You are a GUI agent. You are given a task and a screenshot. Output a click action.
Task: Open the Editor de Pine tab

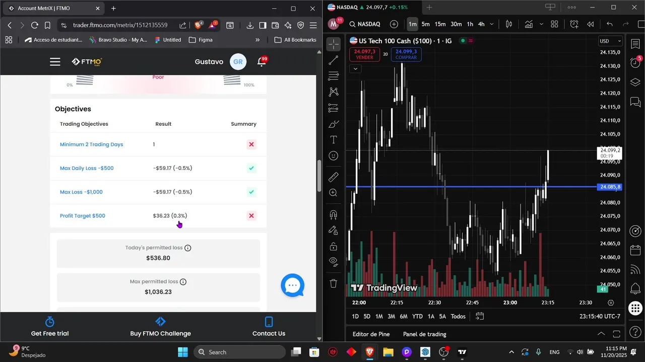pyautogui.click(x=371, y=334)
